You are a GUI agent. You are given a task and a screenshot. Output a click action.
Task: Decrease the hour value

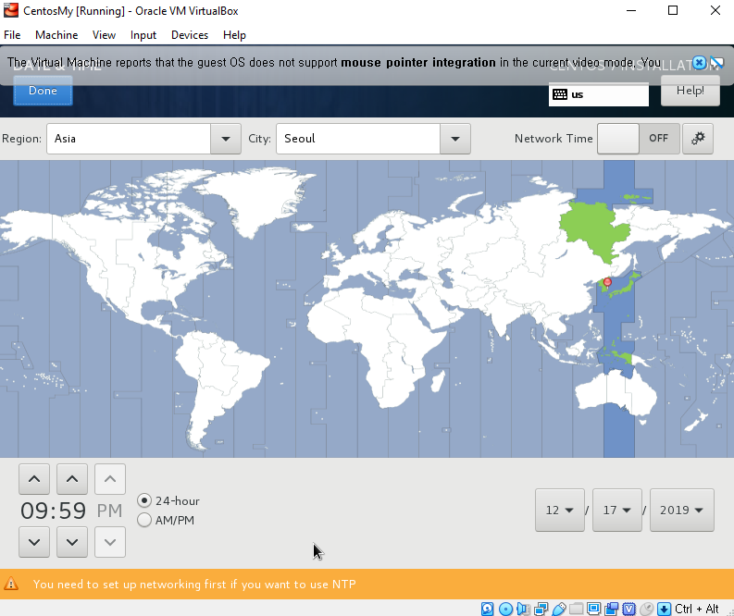click(34, 542)
